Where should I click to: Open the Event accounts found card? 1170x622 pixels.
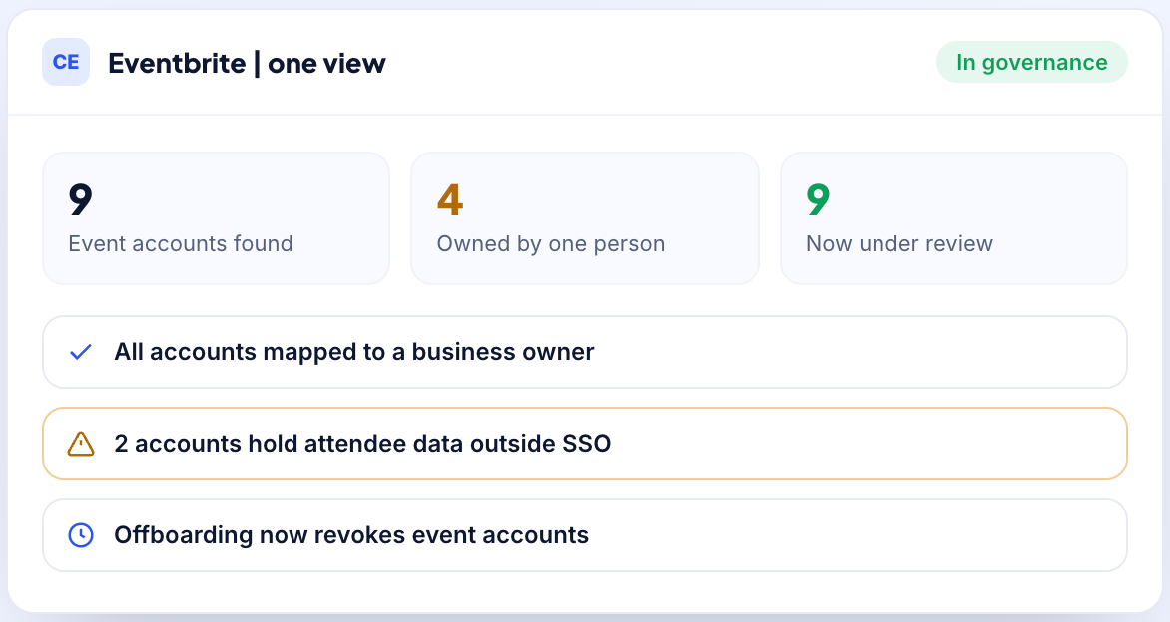tap(217, 218)
